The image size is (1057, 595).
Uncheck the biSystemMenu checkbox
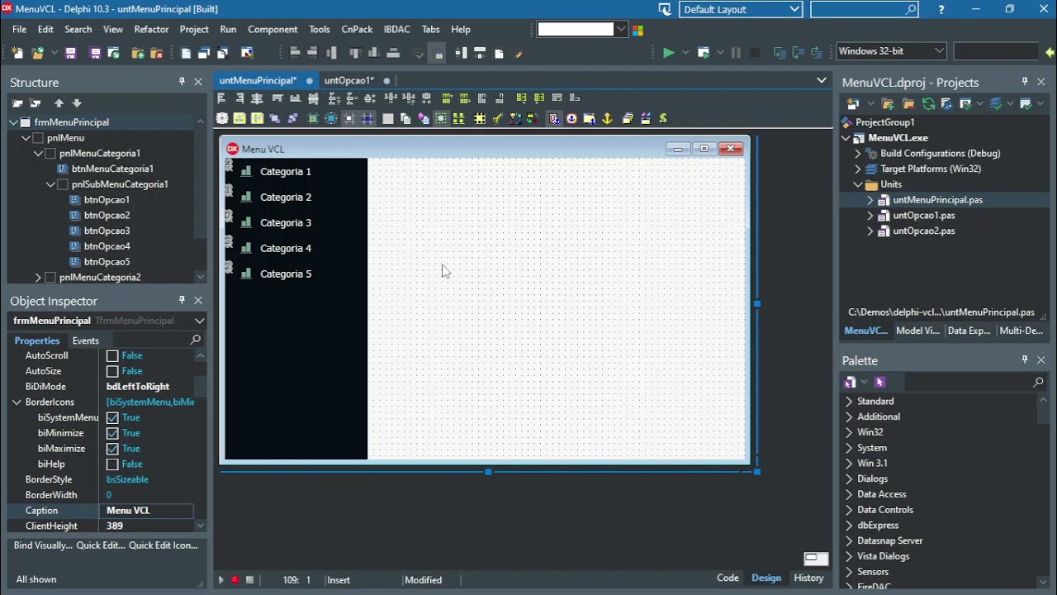point(112,417)
